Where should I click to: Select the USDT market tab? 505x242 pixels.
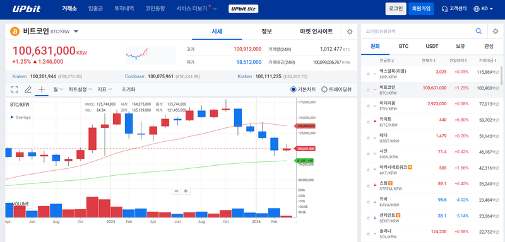432,46
